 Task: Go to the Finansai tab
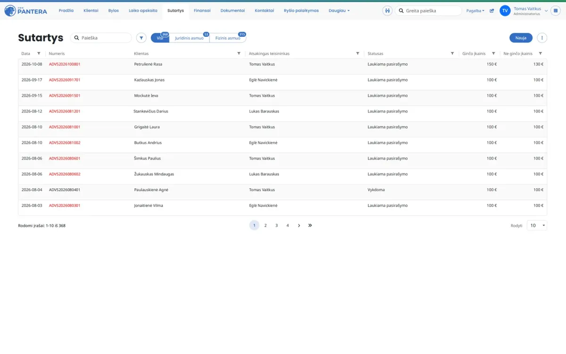coord(202,10)
